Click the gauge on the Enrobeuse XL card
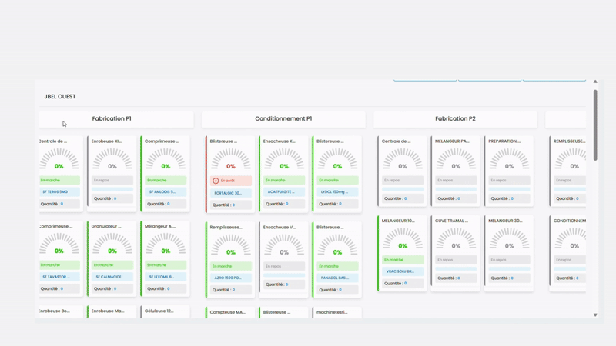Screen dimensions: 616x346 [x=112, y=159]
